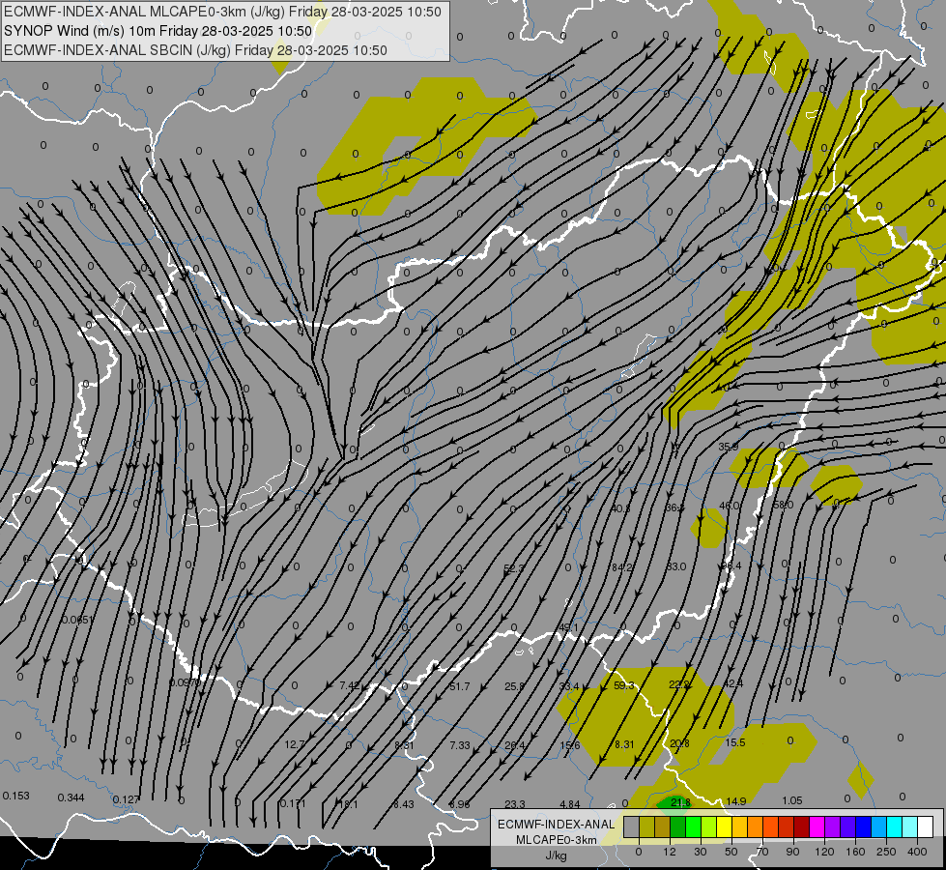Select the map value 26.4
Image resolution: width=946 pixels, height=870 pixels.
[x=515, y=745]
